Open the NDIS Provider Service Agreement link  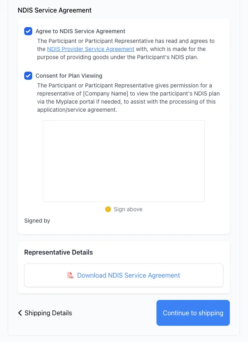pyautogui.click(x=91, y=49)
